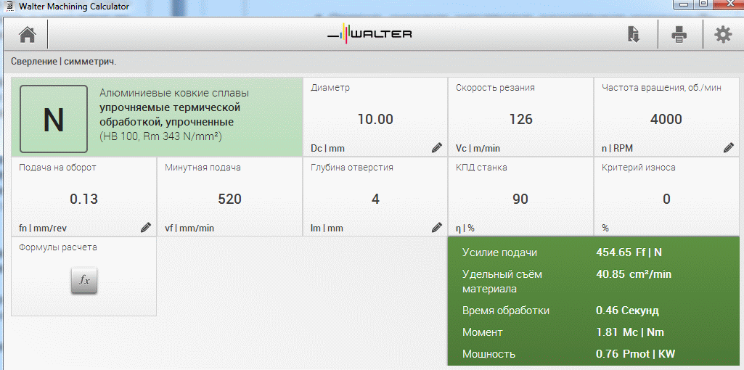Screen dimensions: 744x370
Task: Click the Мощность result 0.76 Pmot | KW
Action: pyautogui.click(x=635, y=354)
